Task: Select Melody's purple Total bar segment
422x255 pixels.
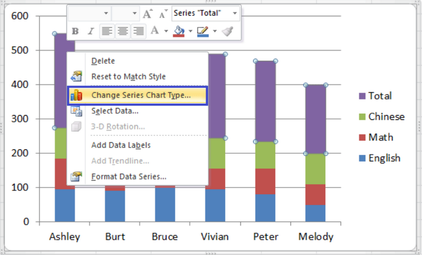Action: point(315,119)
